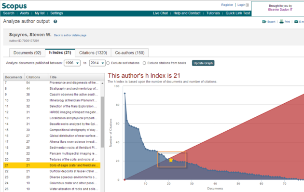
Task: Click the list scroll up arrow
Action: click(102, 83)
